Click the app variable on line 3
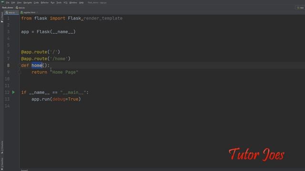 tap(25, 32)
